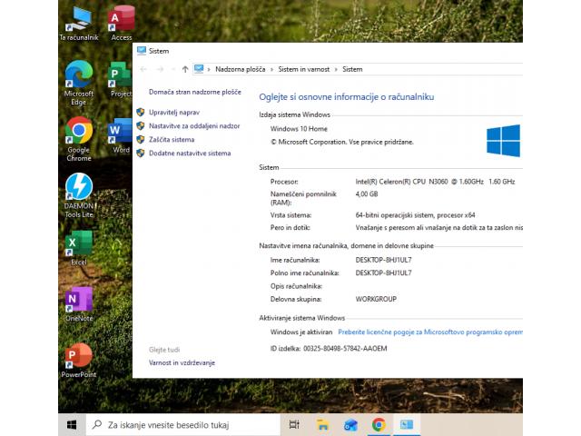The width and height of the screenshot is (581, 436).
Task: Open Upravitelj naprav link
Action: click(x=173, y=113)
